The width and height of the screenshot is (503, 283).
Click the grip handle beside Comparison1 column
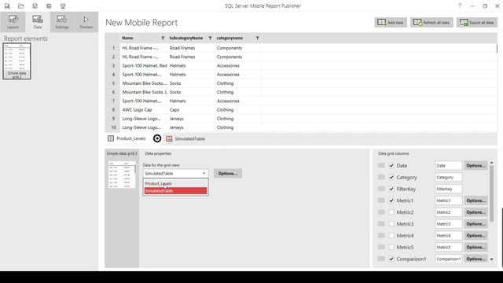pyautogui.click(x=381, y=259)
